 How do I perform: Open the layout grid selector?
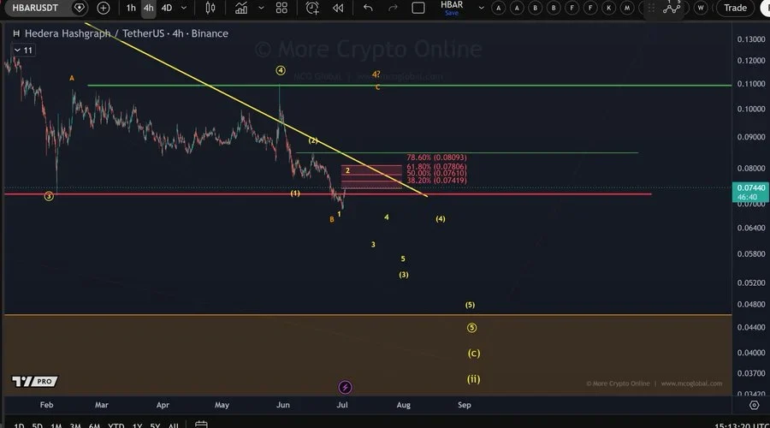click(281, 8)
